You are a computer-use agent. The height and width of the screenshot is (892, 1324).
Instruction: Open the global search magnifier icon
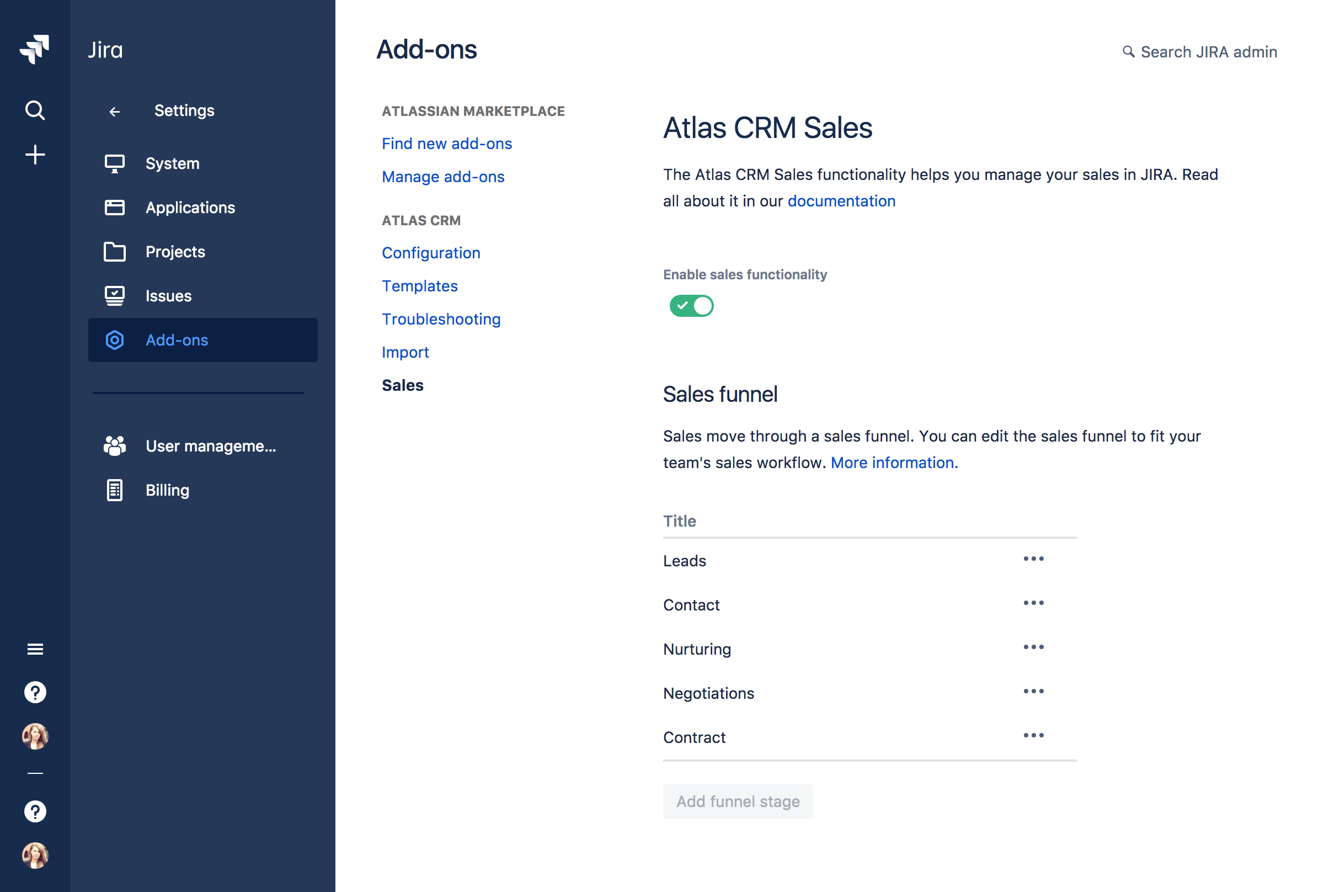[x=35, y=110]
